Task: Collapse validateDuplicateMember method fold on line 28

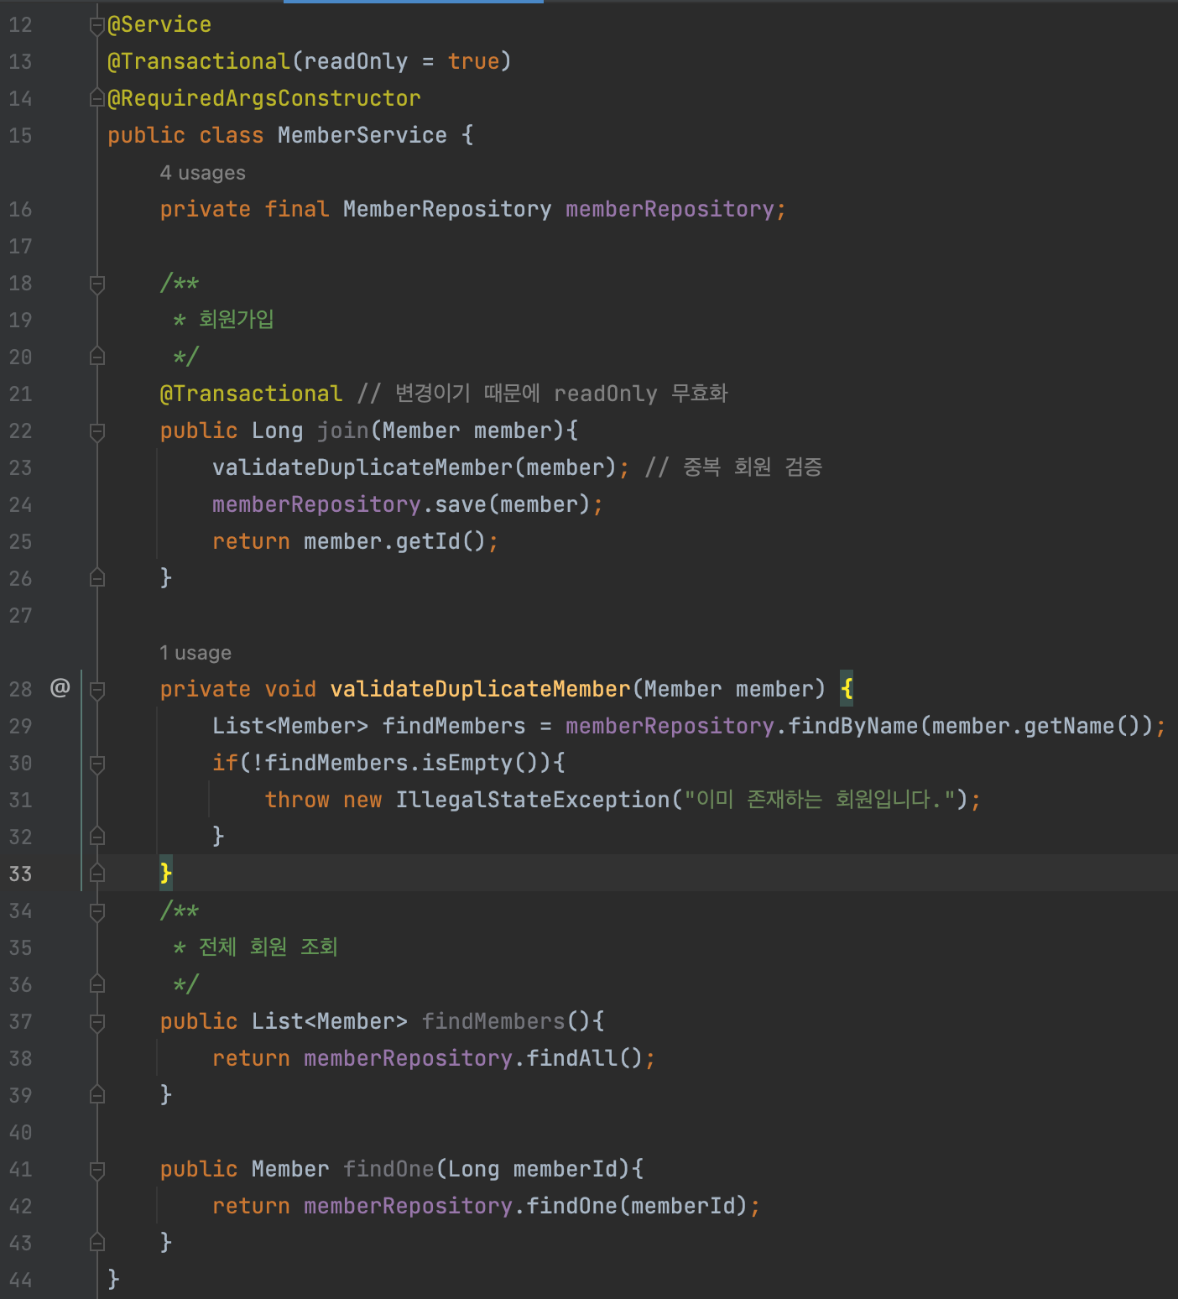Action: click(x=97, y=690)
